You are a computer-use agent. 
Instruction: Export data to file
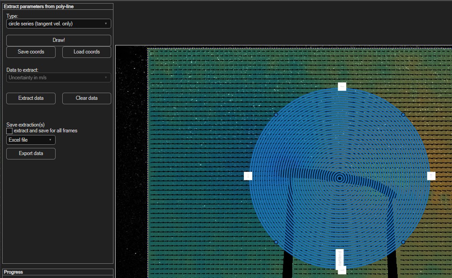click(31, 154)
